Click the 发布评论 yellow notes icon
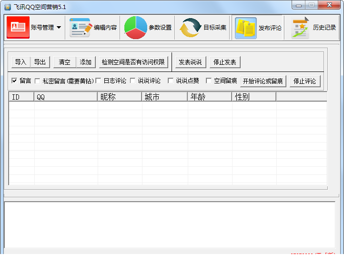 [x=246, y=28]
